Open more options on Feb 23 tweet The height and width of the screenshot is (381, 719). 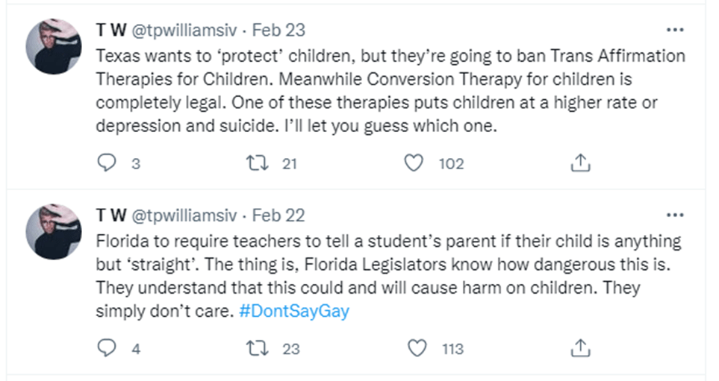point(674,31)
